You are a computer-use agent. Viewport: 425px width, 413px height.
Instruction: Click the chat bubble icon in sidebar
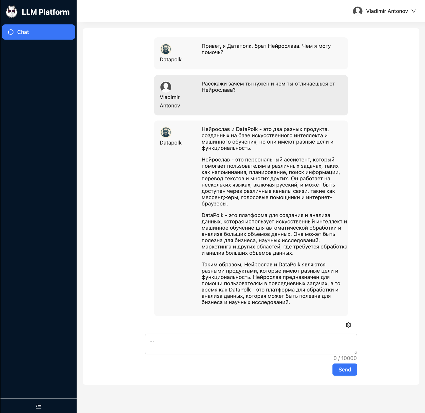point(11,32)
